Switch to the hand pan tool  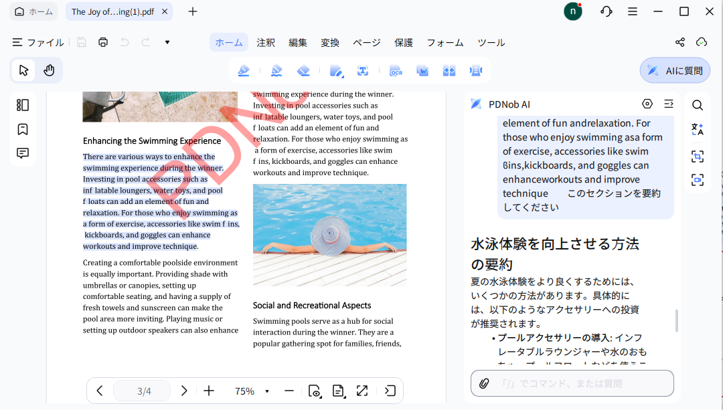pos(49,70)
